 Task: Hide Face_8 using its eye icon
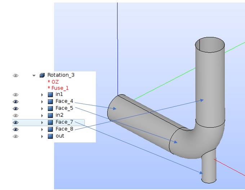point(15,129)
